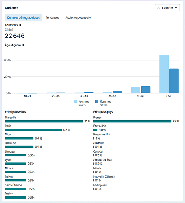Click the Audience heading

click(x=11, y=8)
